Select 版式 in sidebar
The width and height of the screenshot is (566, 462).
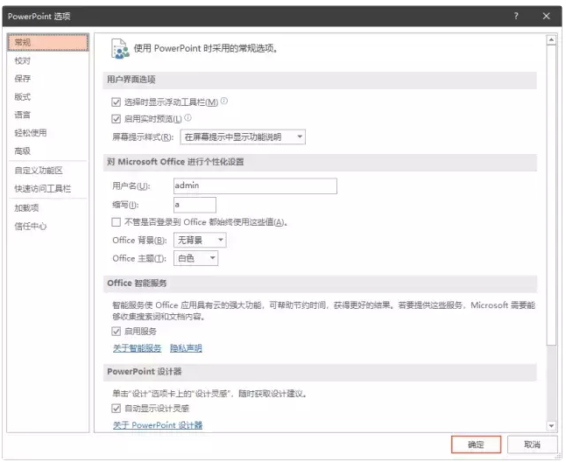pyautogui.click(x=47, y=96)
